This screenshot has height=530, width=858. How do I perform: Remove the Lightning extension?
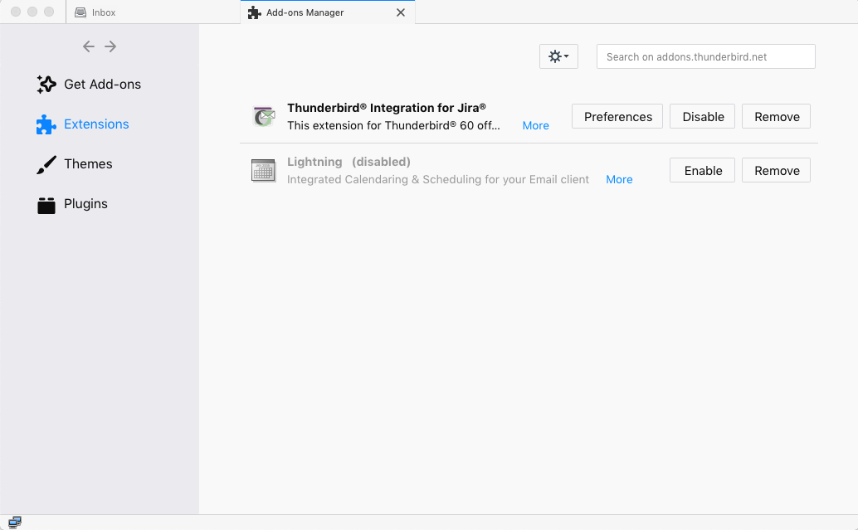pos(776,171)
